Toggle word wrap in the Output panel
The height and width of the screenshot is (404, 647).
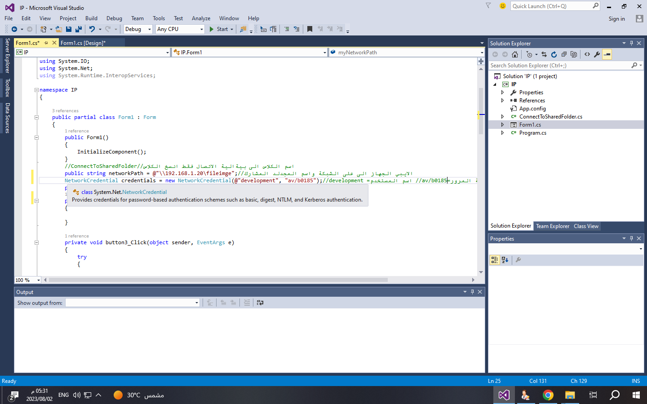pyautogui.click(x=260, y=303)
